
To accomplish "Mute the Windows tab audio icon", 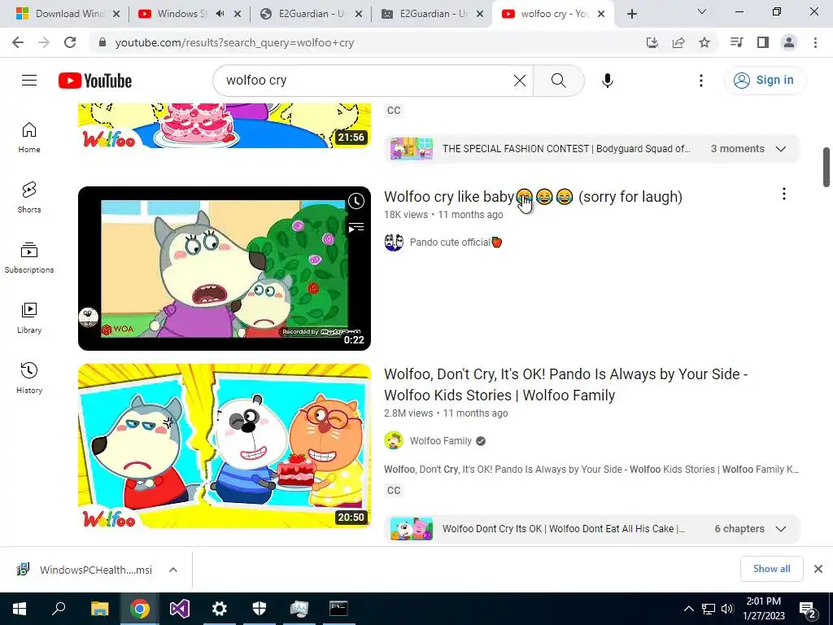I will tap(220, 14).
